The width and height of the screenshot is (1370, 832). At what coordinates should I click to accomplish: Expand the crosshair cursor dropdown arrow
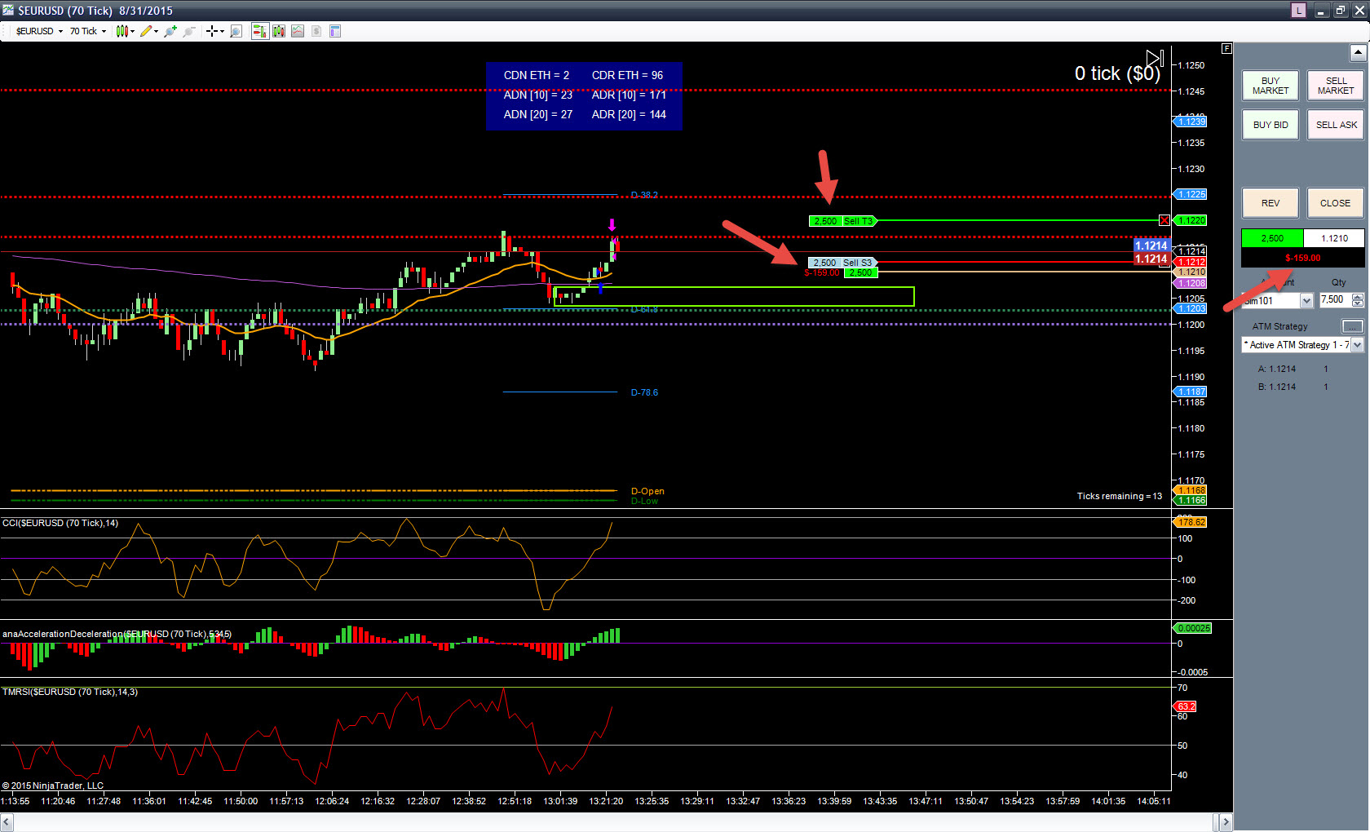pos(222,31)
